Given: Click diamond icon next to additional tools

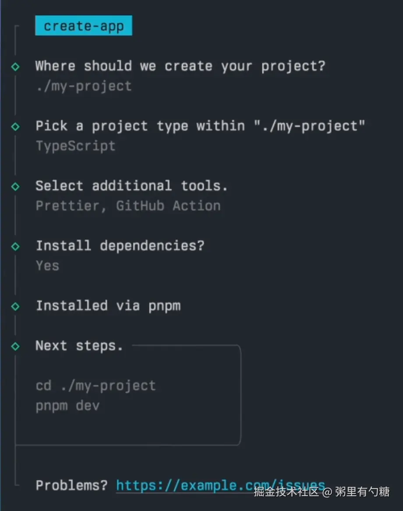Looking at the screenshot, I should 15,187.
